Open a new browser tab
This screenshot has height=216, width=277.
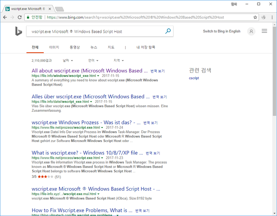[x=60, y=9]
